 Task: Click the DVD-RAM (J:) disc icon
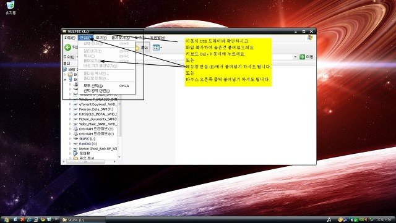point(75,129)
